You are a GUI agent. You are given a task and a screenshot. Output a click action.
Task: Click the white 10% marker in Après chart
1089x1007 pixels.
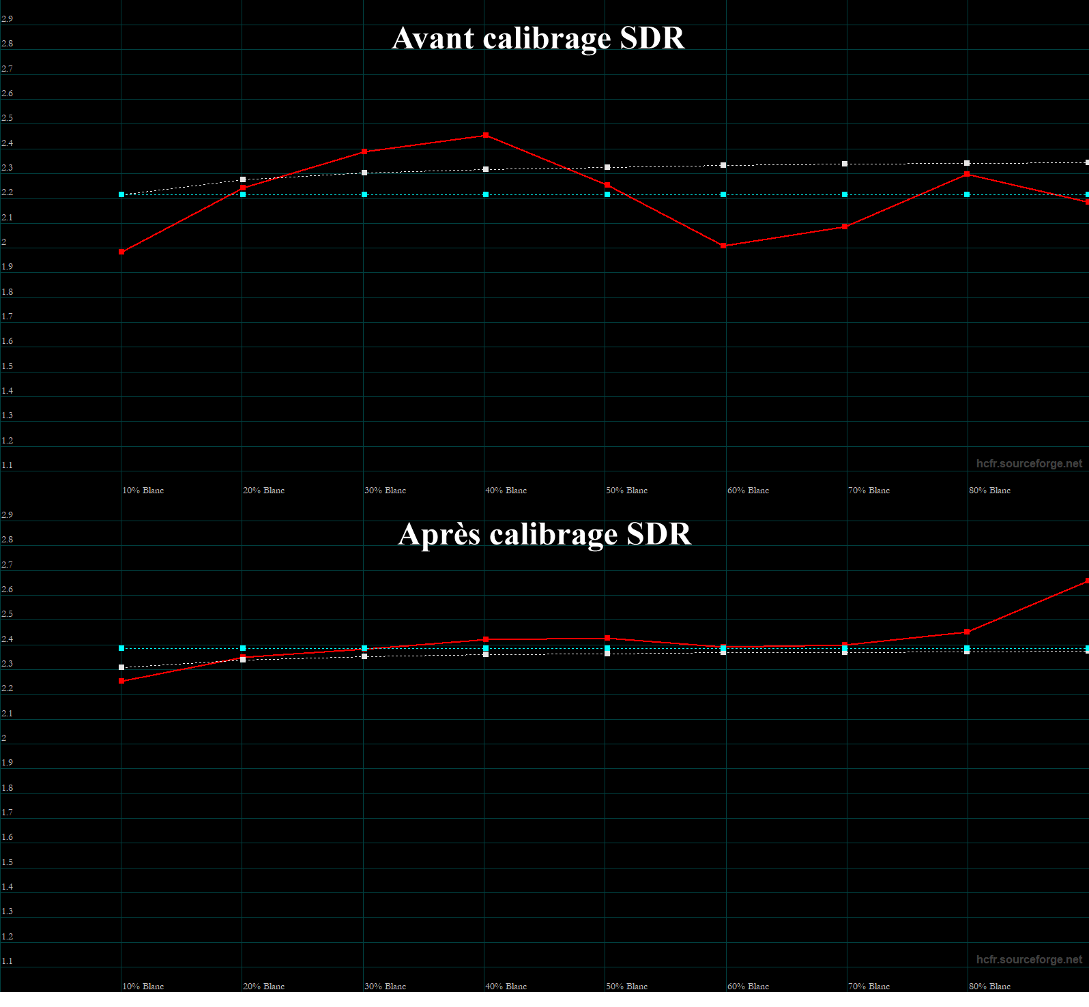point(121,667)
